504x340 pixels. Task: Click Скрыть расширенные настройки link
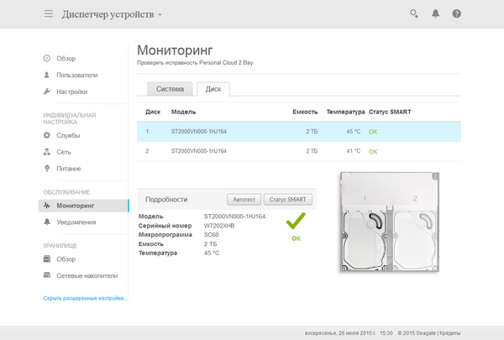coord(86,298)
